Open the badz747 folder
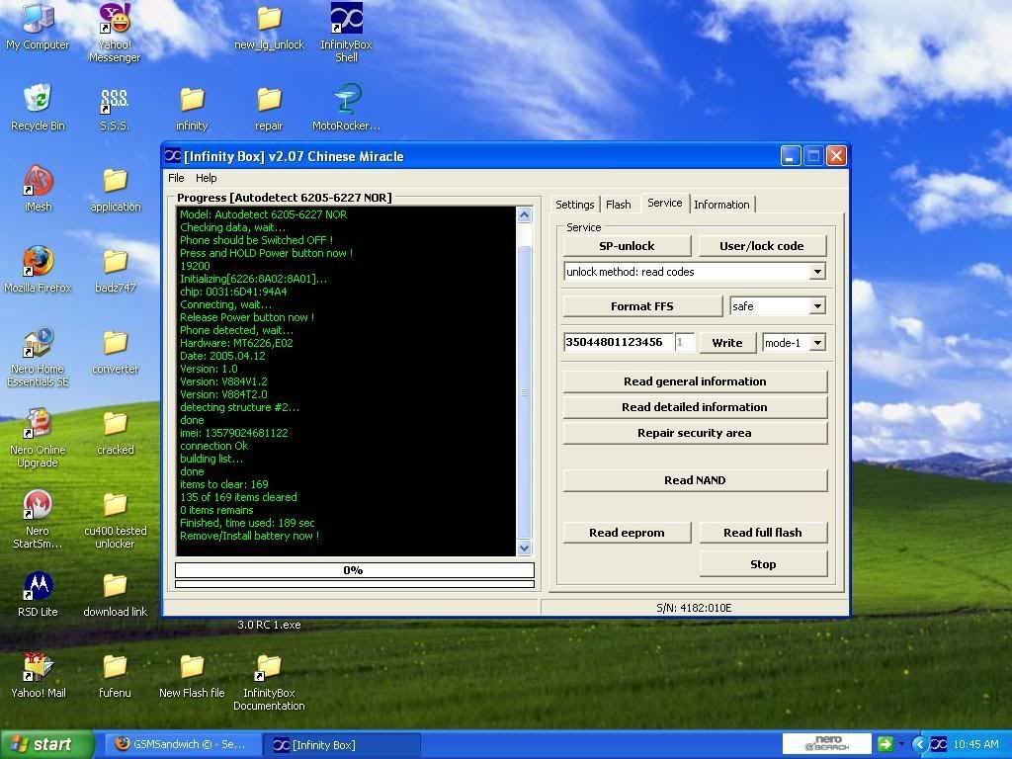 click(x=115, y=269)
